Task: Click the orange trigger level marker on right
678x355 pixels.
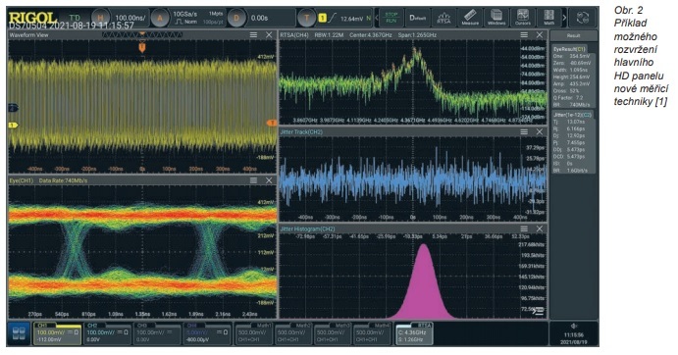Action: pyautogui.click(x=271, y=124)
